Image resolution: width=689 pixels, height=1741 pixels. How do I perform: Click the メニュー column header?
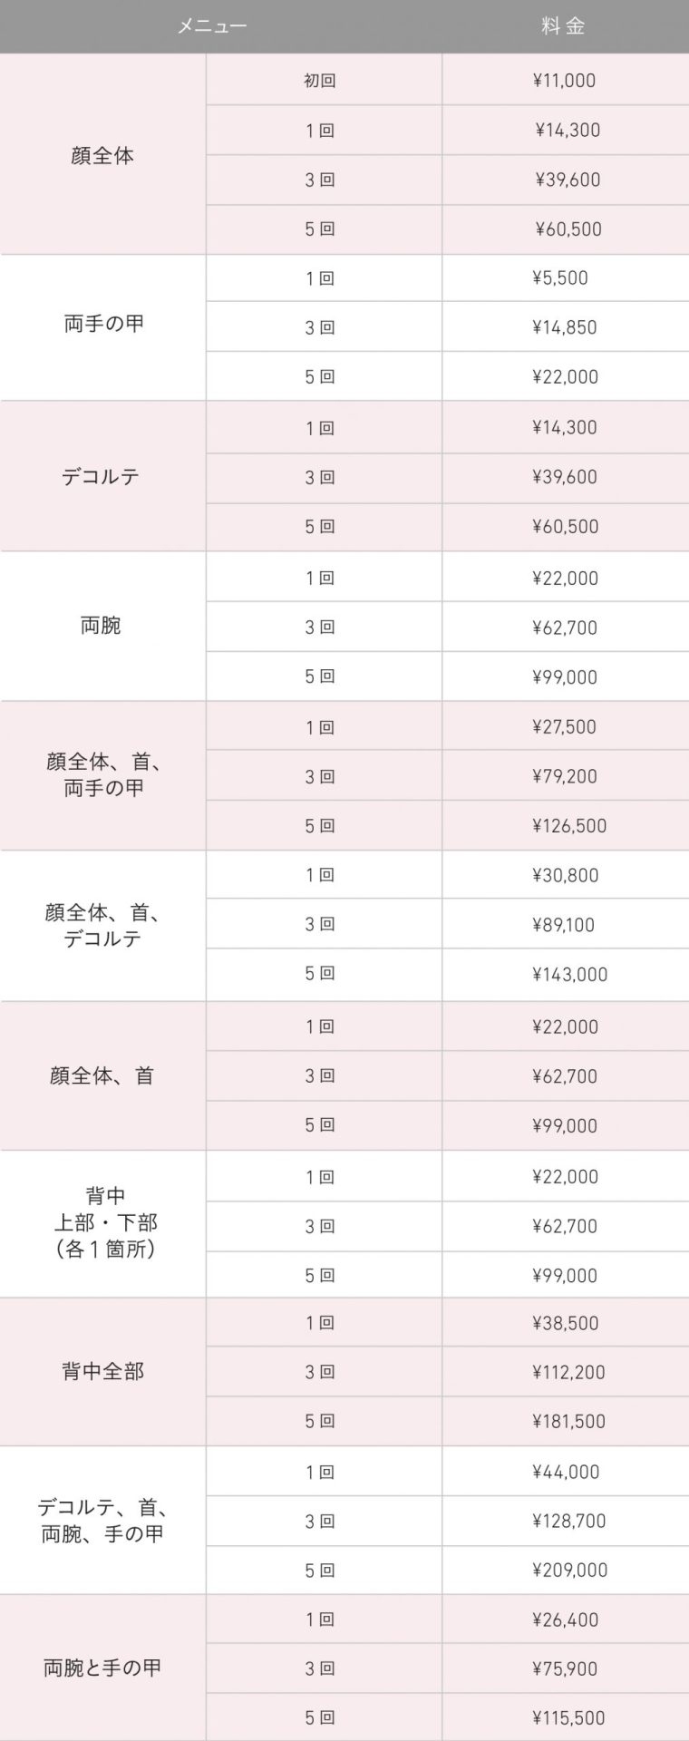tap(211, 26)
